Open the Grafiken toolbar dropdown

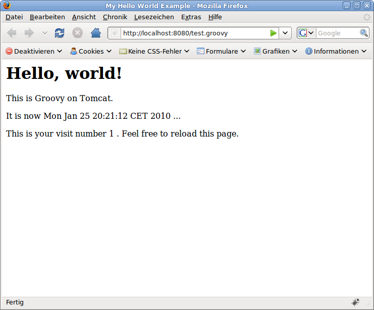tap(276, 51)
